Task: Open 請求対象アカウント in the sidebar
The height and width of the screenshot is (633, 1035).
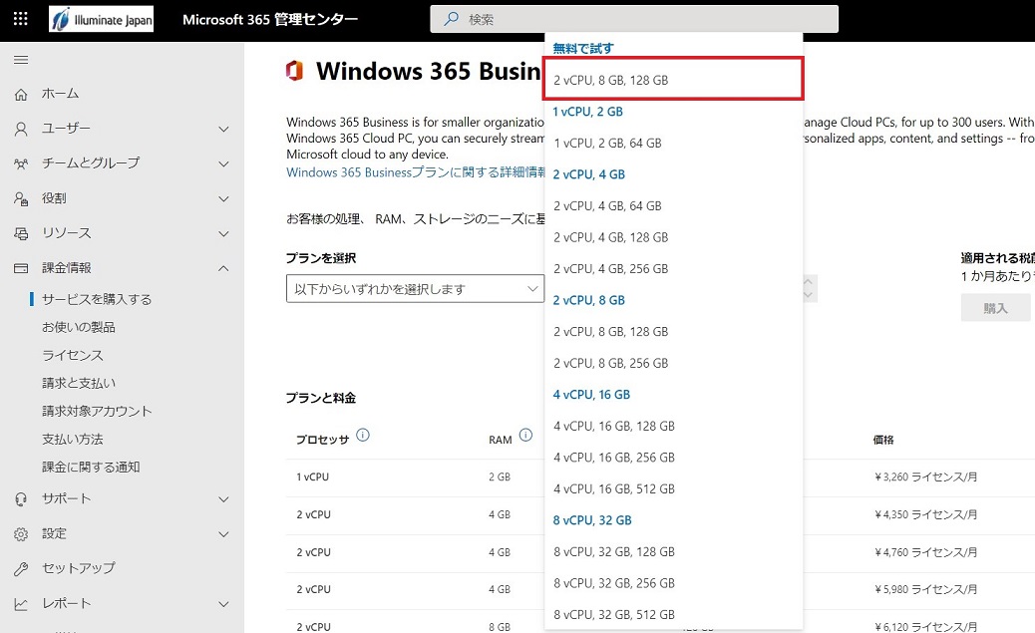Action: (x=97, y=412)
